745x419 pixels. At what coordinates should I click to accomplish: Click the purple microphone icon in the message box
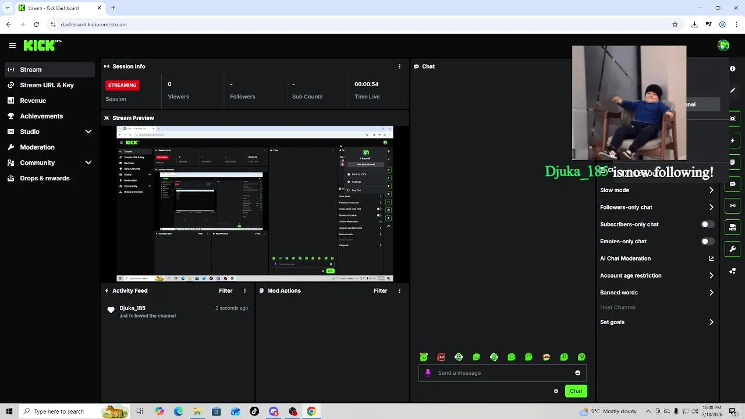point(428,373)
